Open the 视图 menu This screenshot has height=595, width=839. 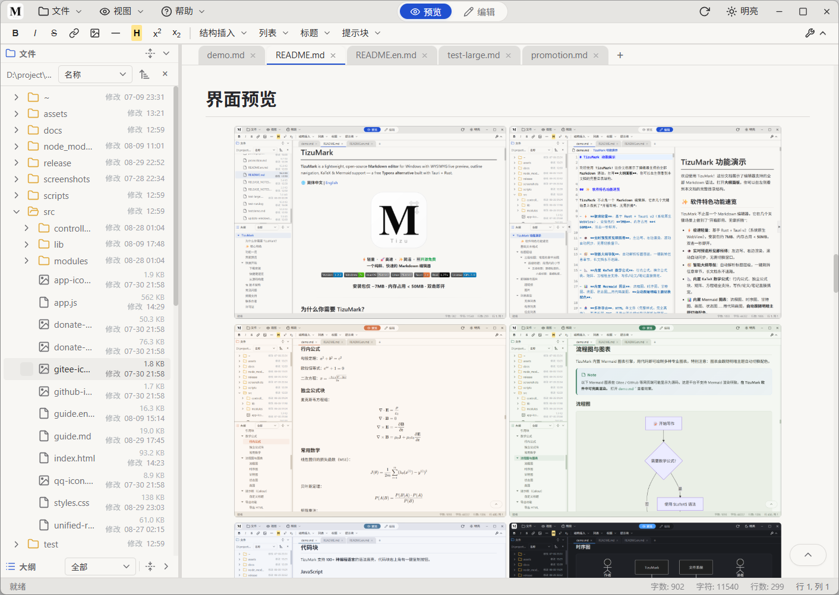pyautogui.click(x=121, y=11)
